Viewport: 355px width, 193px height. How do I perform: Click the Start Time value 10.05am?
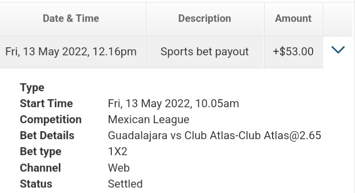[173, 104]
